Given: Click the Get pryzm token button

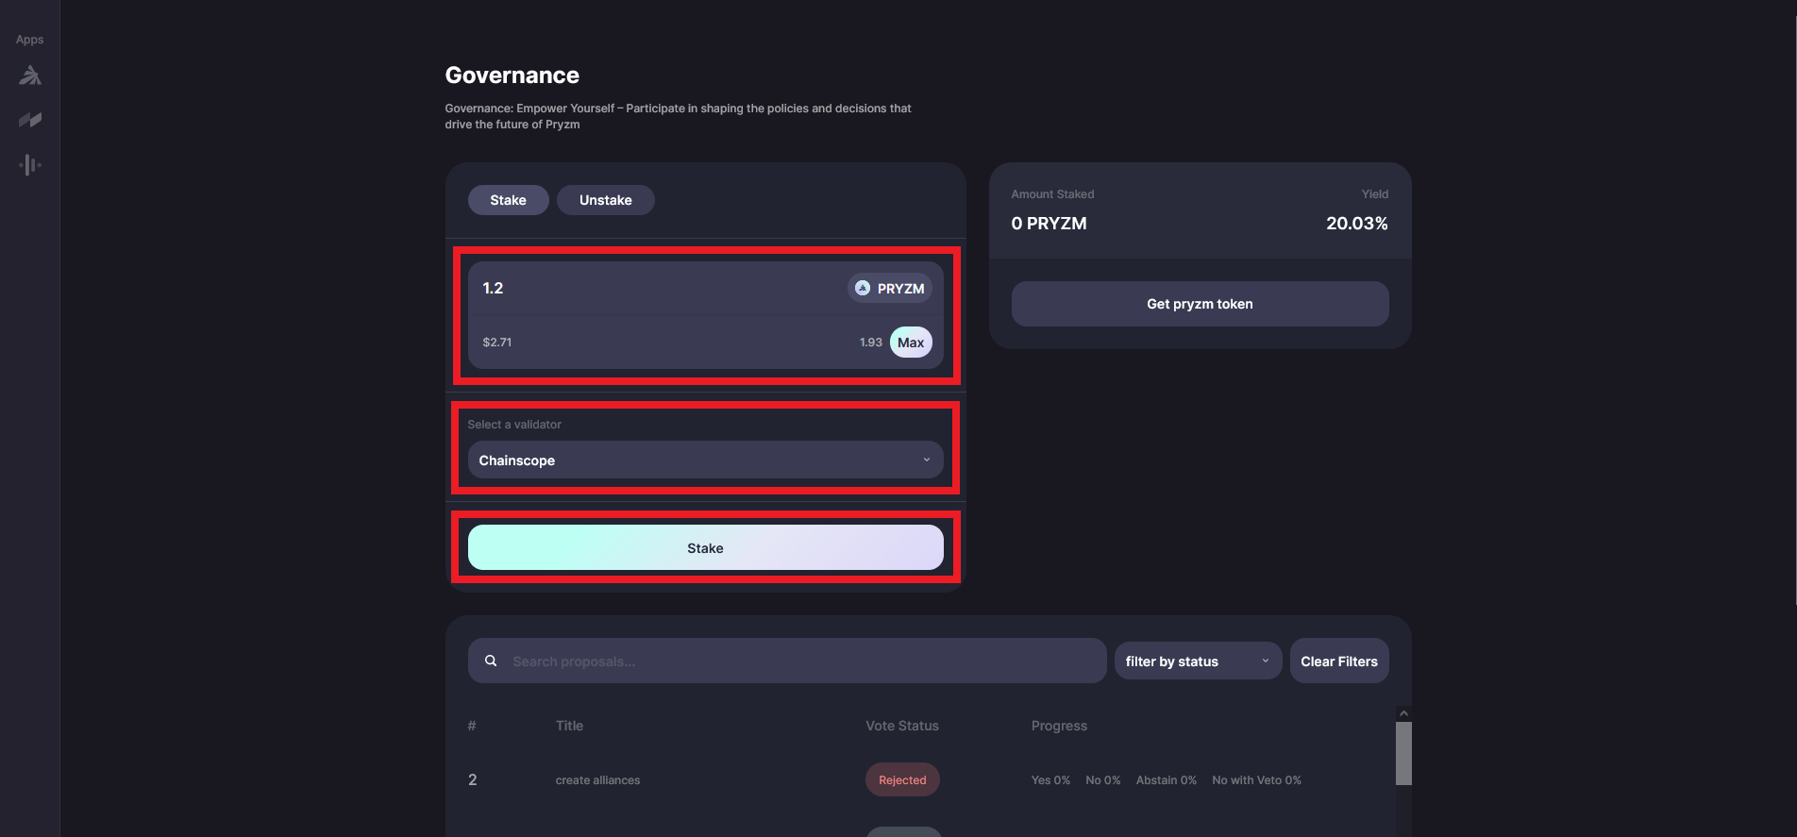Looking at the screenshot, I should (1200, 304).
